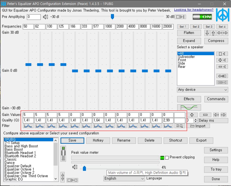The image size is (231, 186).
Task: Open the English language dropdown
Action: point(124,179)
